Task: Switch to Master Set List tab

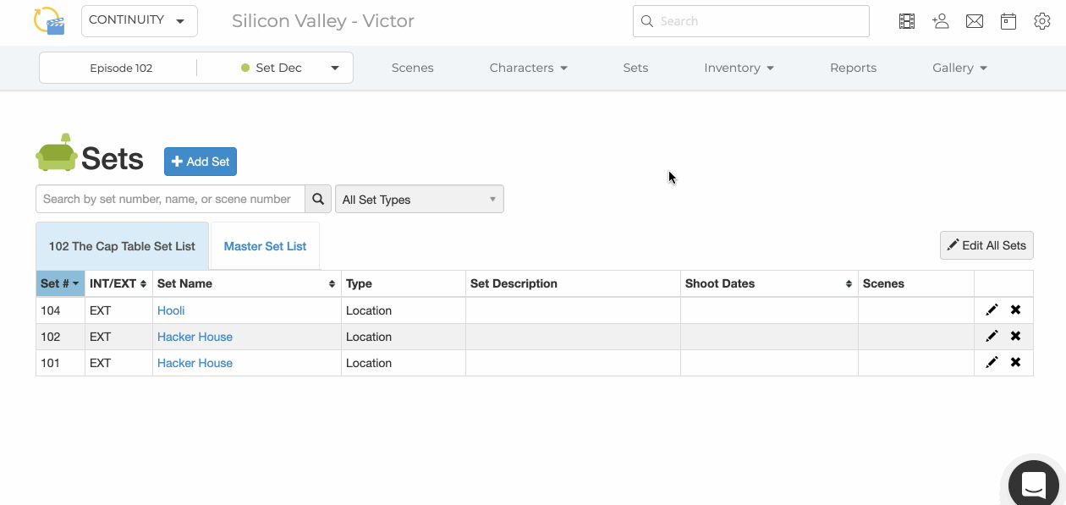Action: point(265,246)
